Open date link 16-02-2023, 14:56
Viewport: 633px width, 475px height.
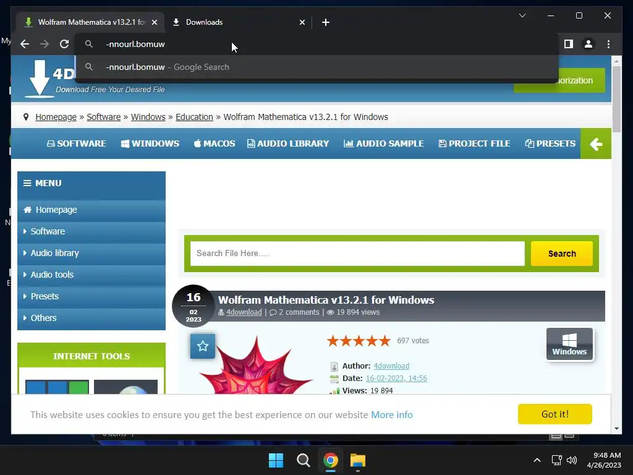point(396,379)
